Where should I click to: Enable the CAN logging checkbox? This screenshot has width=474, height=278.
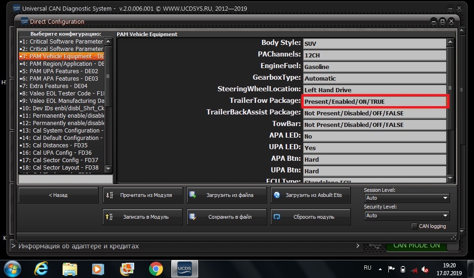(x=414, y=226)
